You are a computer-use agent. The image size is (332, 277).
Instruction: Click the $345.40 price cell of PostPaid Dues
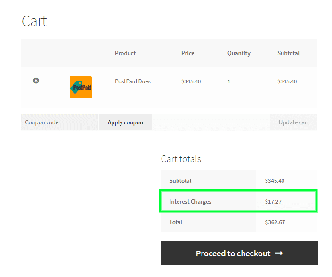point(191,81)
